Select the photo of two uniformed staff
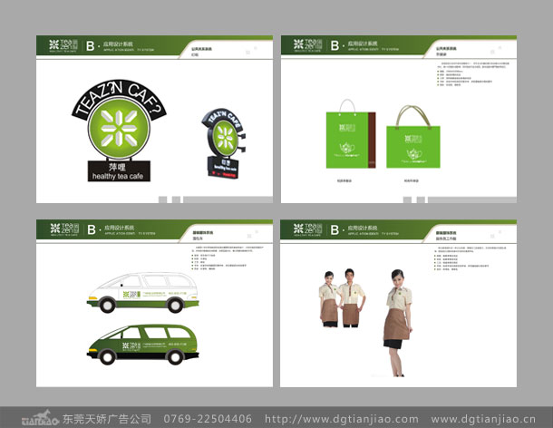Screen dimensions: 553x428 (x=342, y=297)
